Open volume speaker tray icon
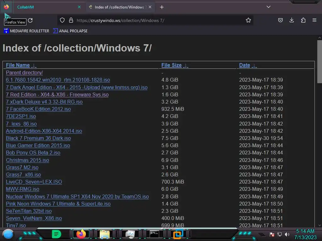Screen dimensions: 322x241 (287, 234)
